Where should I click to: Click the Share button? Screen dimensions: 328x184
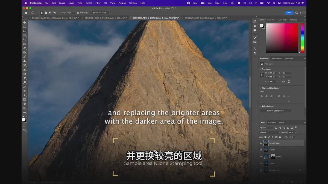pos(289,13)
